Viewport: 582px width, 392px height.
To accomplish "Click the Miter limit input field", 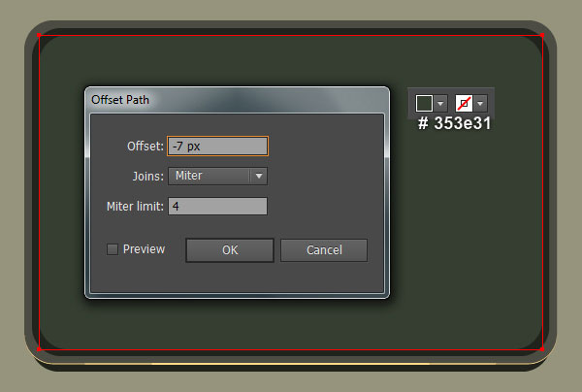I will pyautogui.click(x=217, y=206).
